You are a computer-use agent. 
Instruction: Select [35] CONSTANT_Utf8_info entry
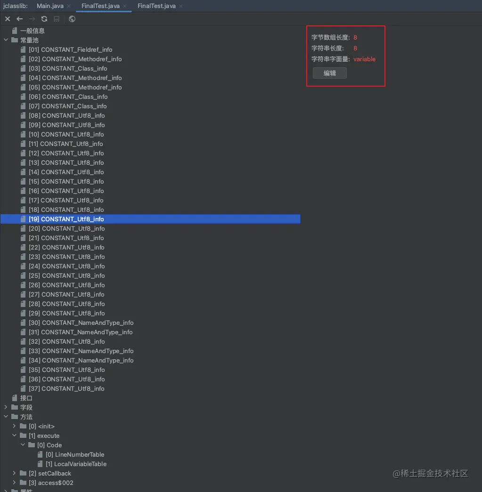point(66,370)
